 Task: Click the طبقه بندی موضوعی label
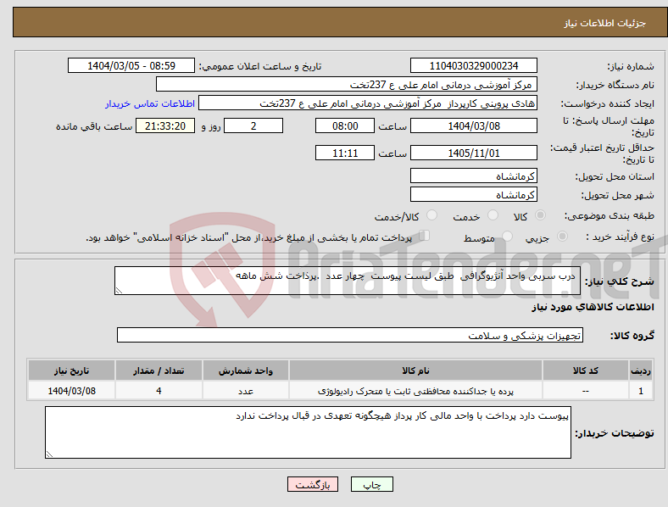610,216
